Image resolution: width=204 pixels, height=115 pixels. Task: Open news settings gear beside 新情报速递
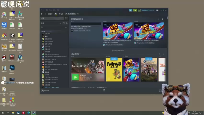82,19
